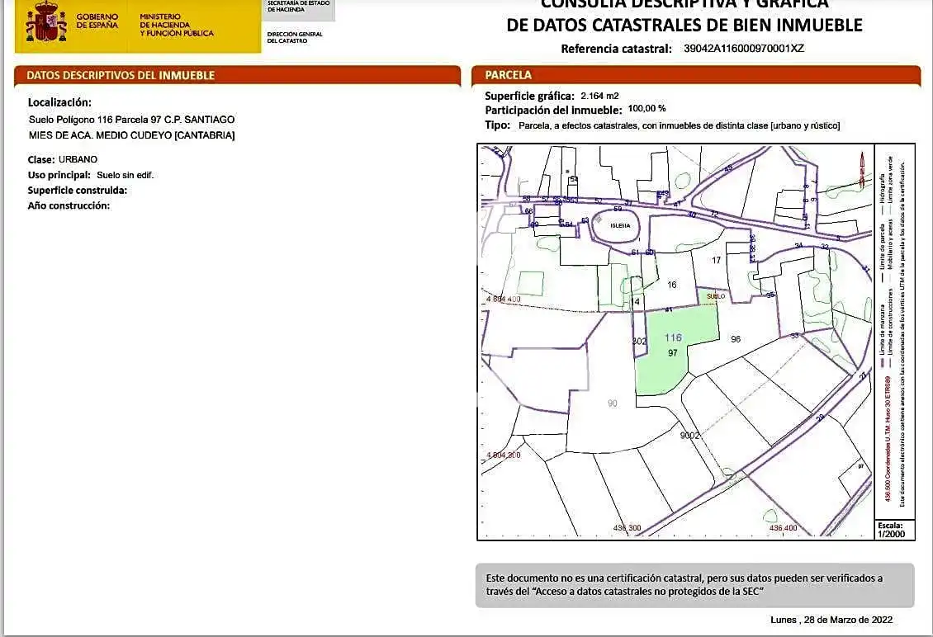
Task: Click the date "Lunes, 28 de Marzo de 2022"
Action: coord(831,620)
